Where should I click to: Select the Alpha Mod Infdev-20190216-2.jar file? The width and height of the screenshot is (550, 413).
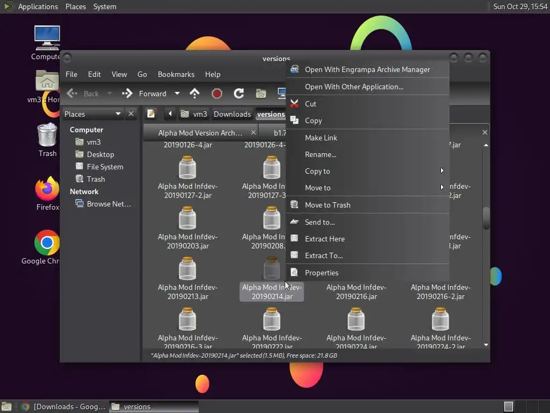440,292
